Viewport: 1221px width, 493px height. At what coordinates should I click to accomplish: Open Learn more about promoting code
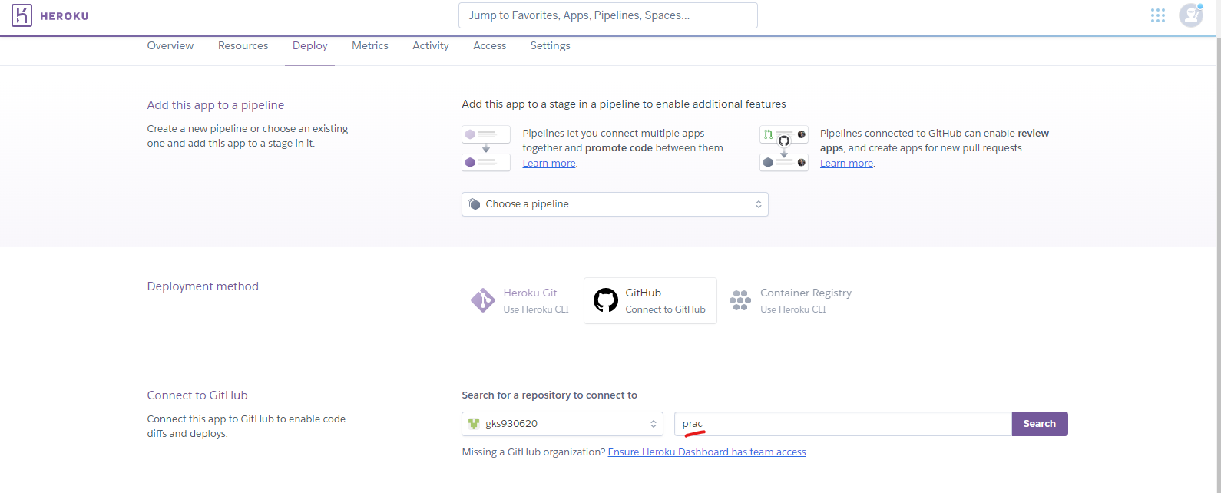pos(549,164)
